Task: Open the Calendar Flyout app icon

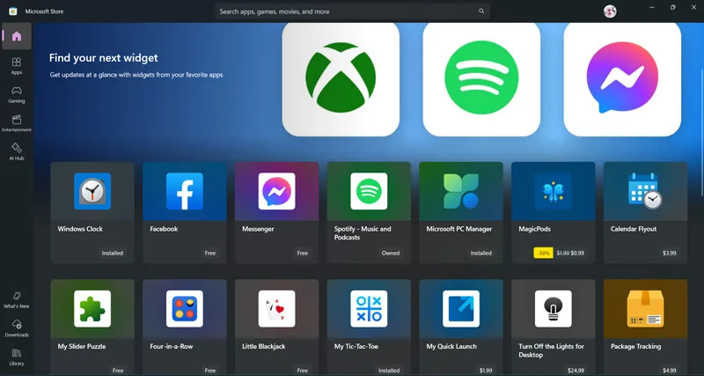Action: coord(645,191)
